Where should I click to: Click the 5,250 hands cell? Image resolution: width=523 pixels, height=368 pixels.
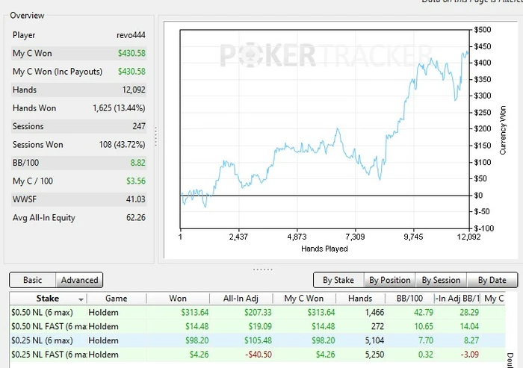point(374,355)
